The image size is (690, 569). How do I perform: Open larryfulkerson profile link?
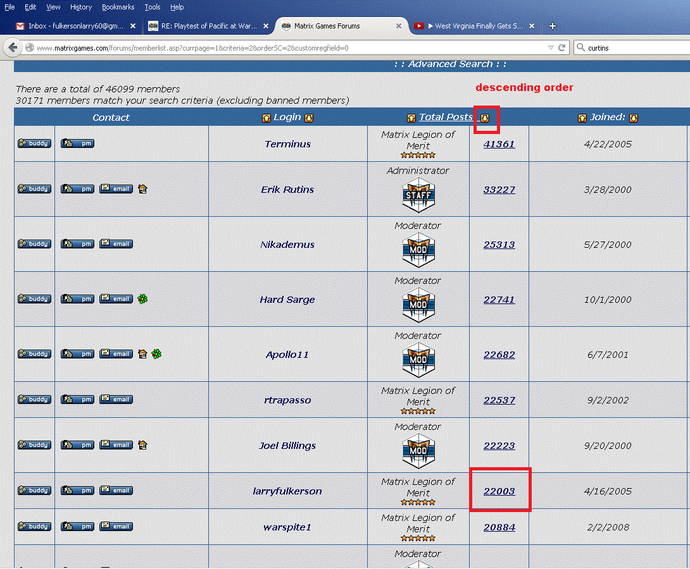[287, 491]
